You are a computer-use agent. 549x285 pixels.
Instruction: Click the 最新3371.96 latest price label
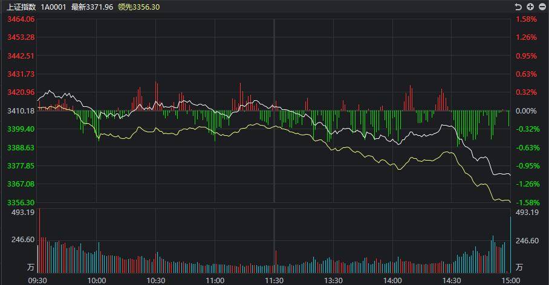coord(92,7)
